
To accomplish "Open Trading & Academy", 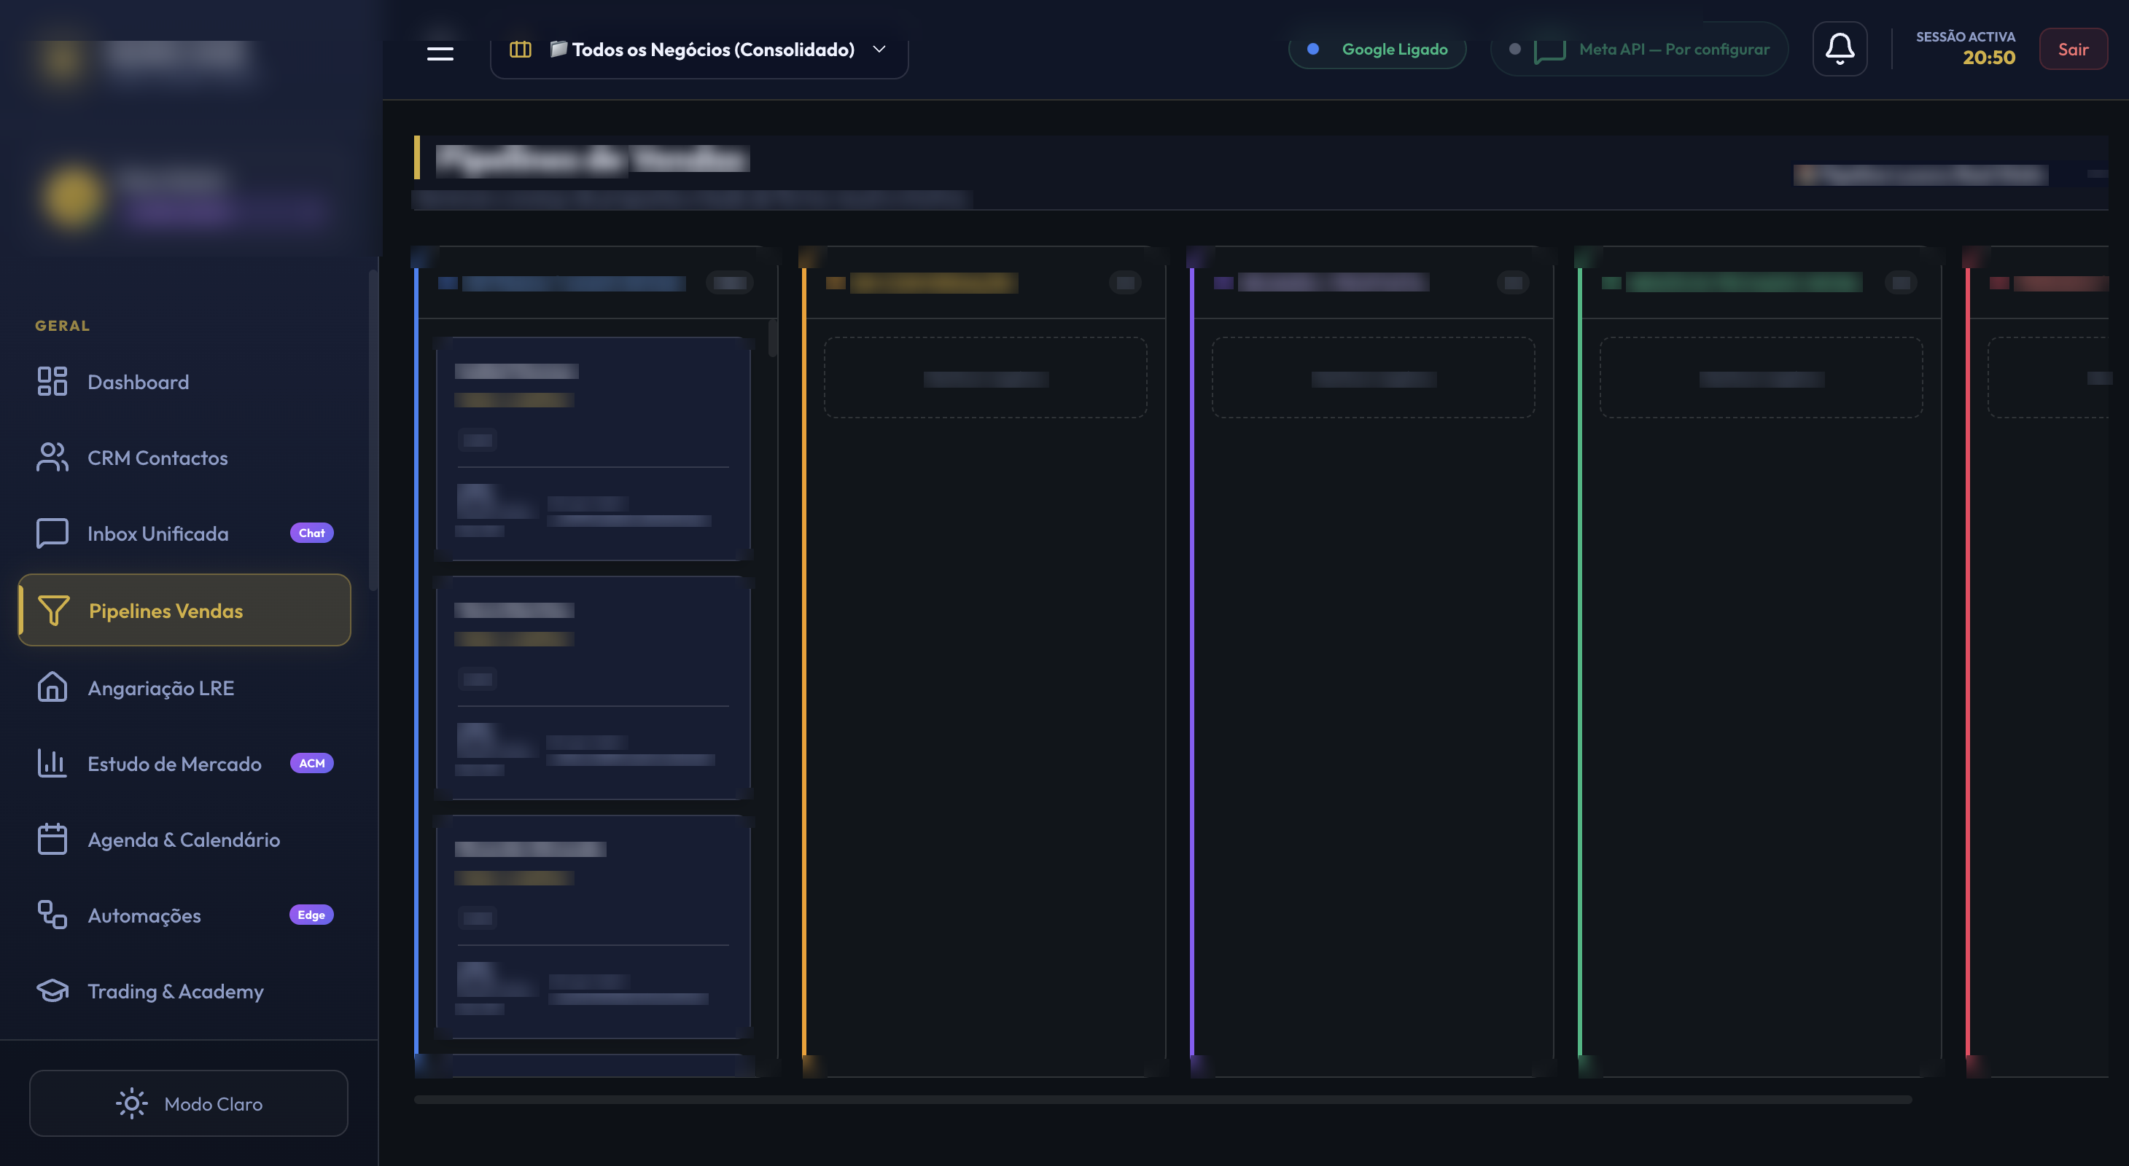I will coord(184,991).
